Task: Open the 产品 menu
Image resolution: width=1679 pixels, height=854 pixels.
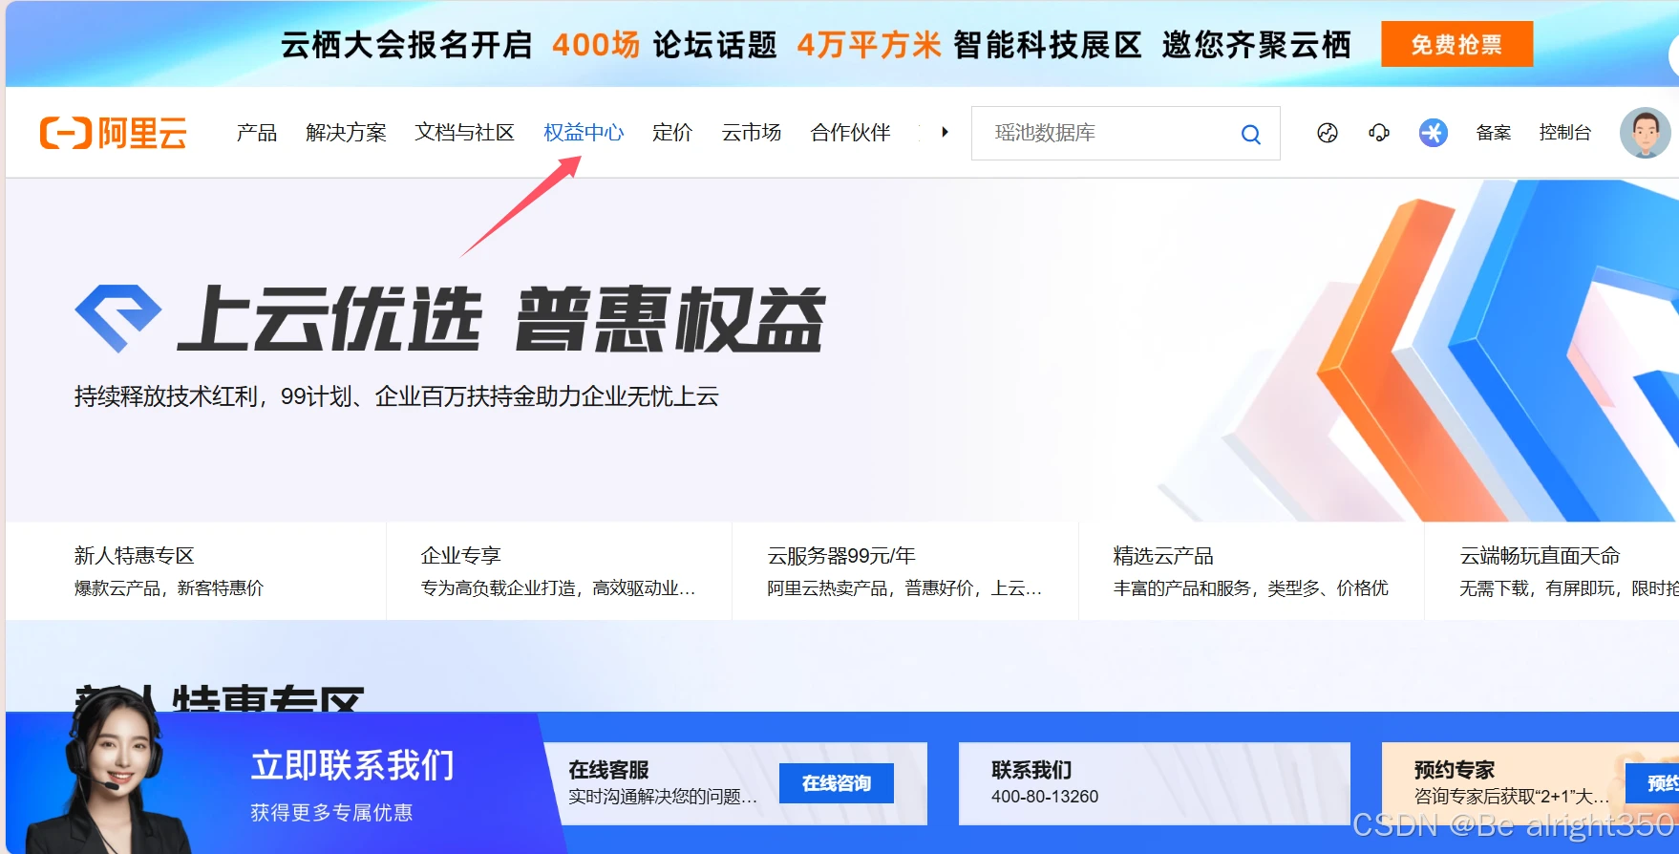Action: (x=257, y=133)
